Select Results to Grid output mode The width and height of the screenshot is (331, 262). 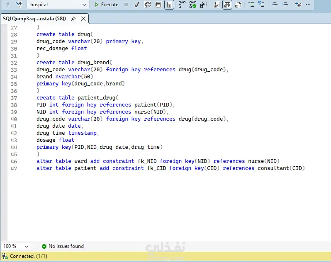227,5
